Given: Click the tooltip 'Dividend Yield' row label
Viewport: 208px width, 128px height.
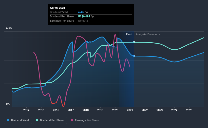Looking at the screenshot, I should [x=59, y=12].
